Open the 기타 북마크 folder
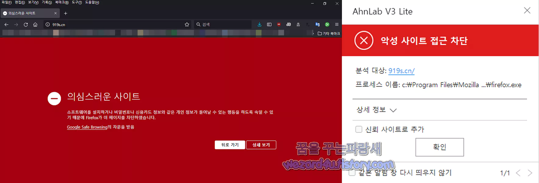Screen dimensions: 539x183 pyautogui.click(x=329, y=34)
